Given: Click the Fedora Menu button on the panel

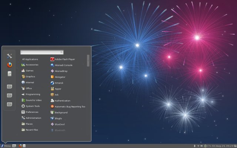Looking at the screenshot, I should (6, 146).
